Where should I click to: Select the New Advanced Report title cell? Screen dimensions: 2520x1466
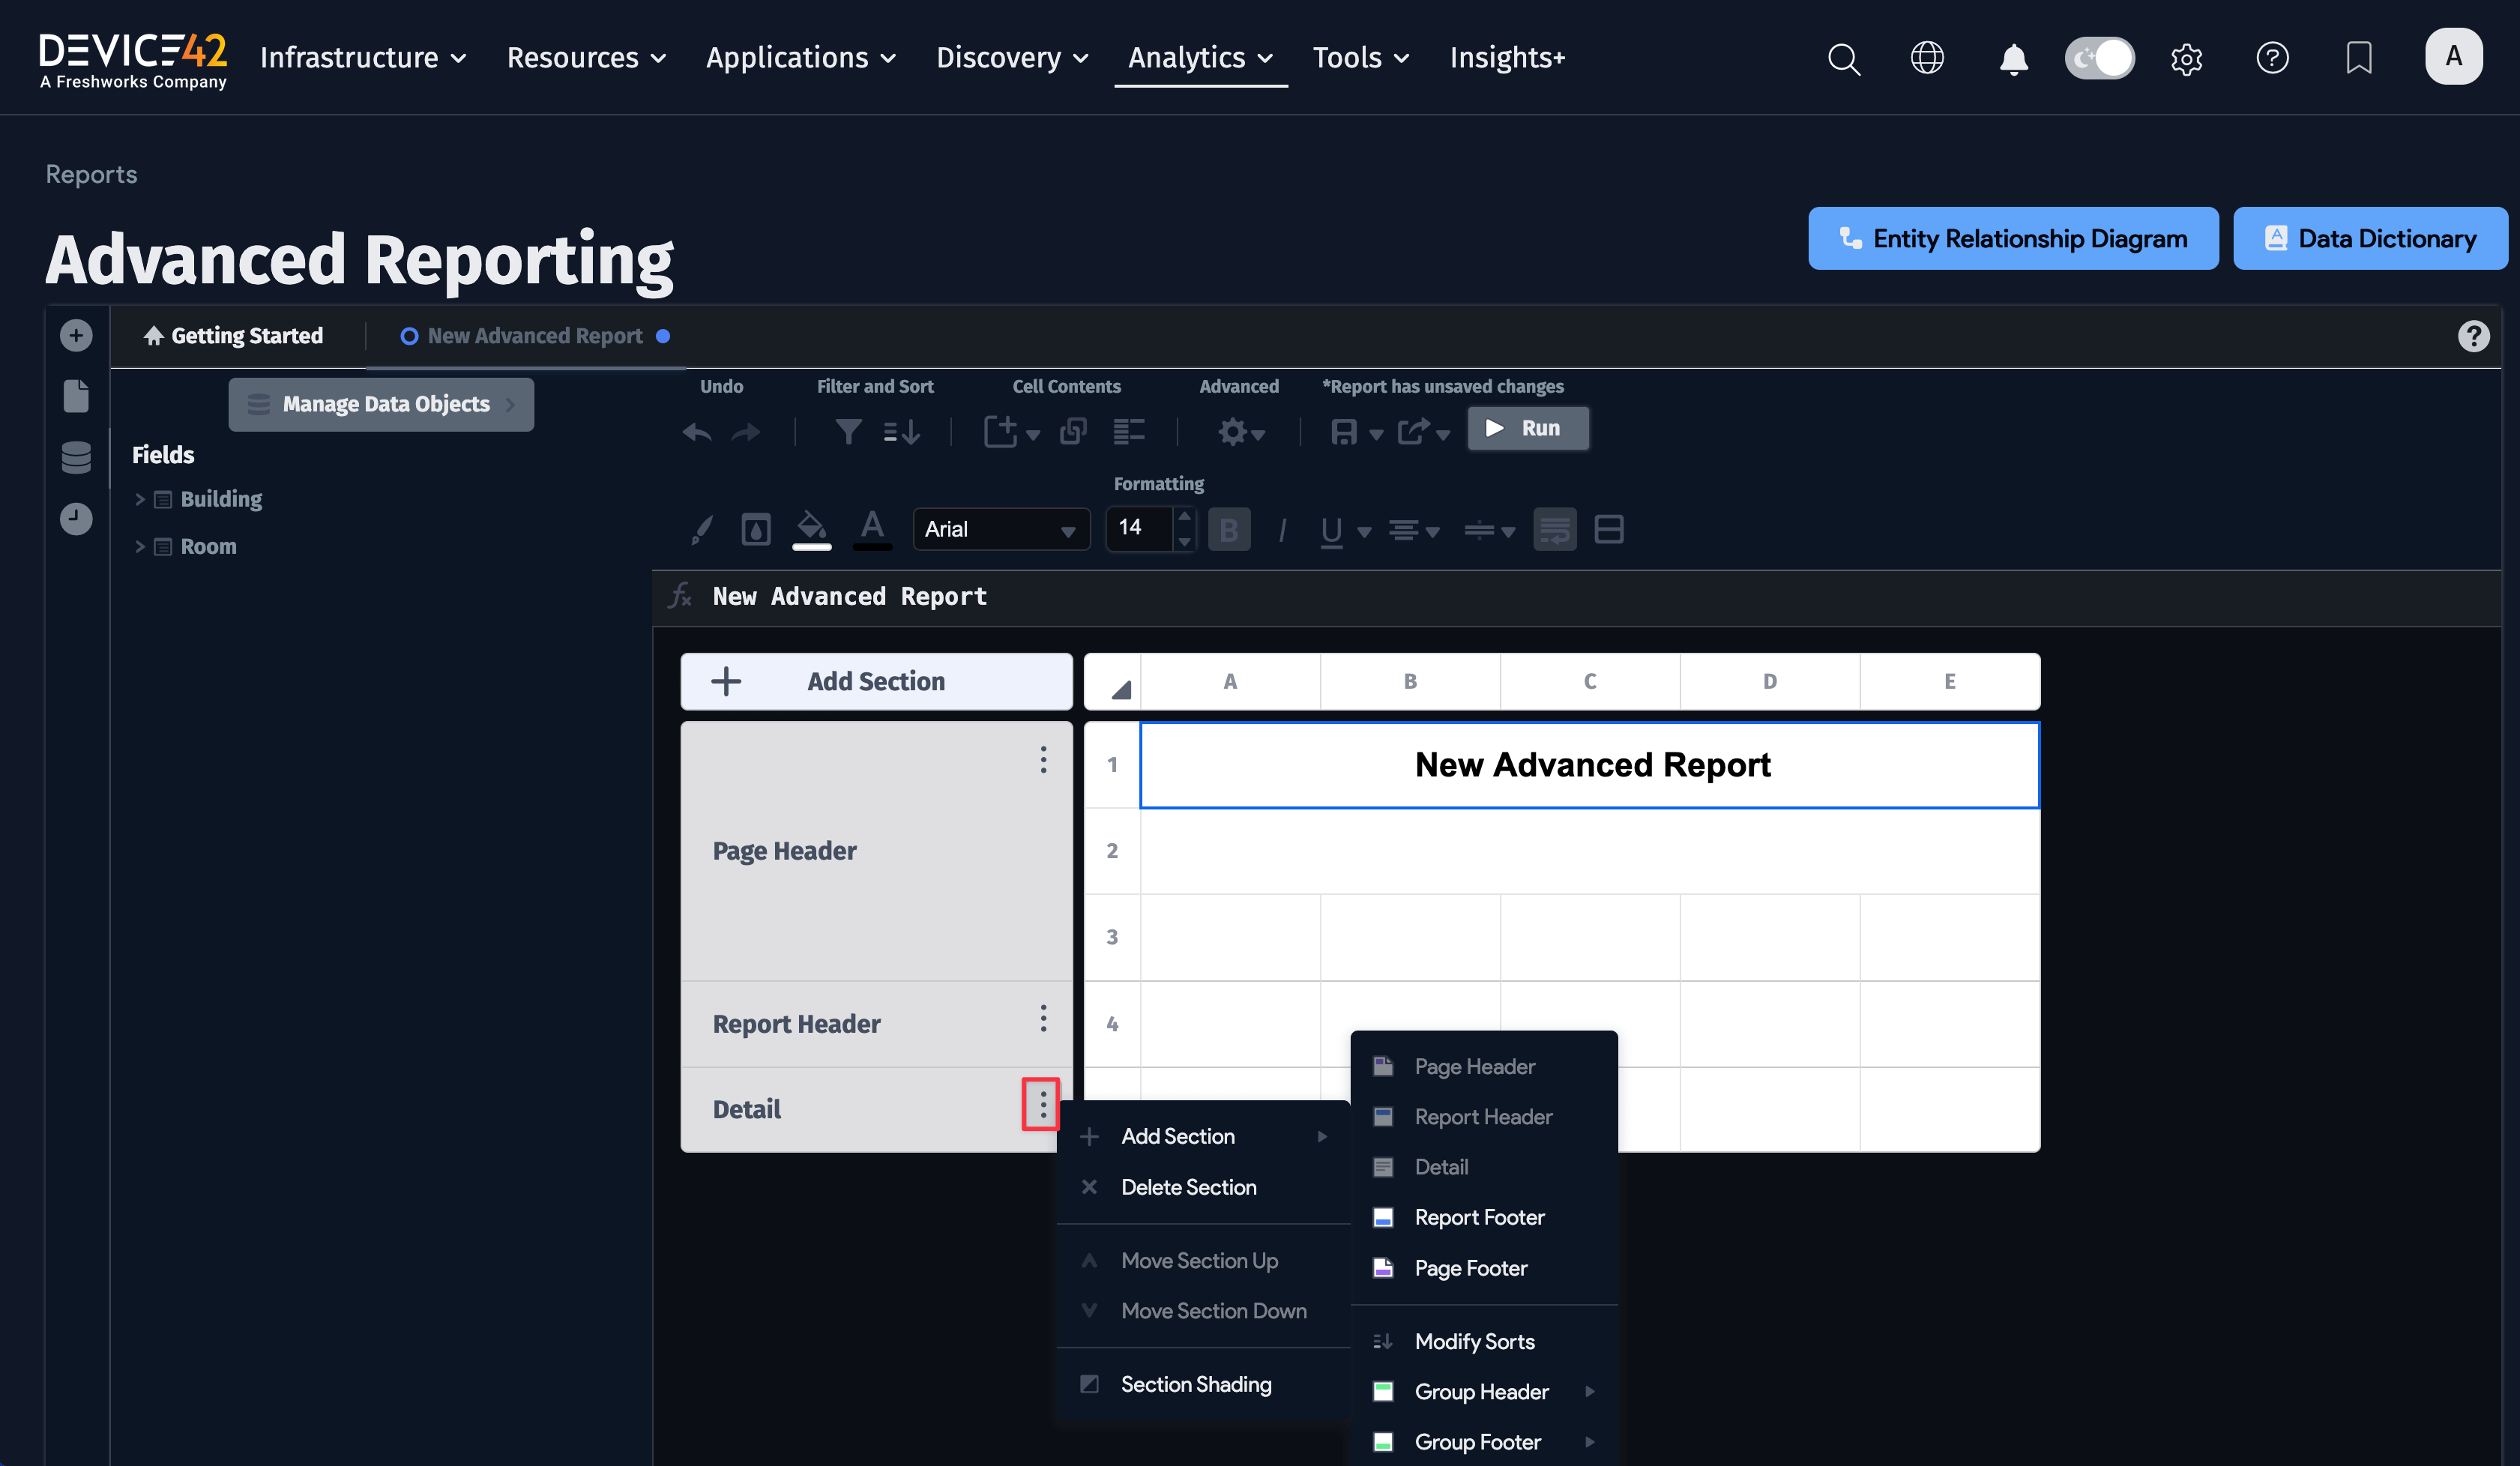[x=1589, y=765]
